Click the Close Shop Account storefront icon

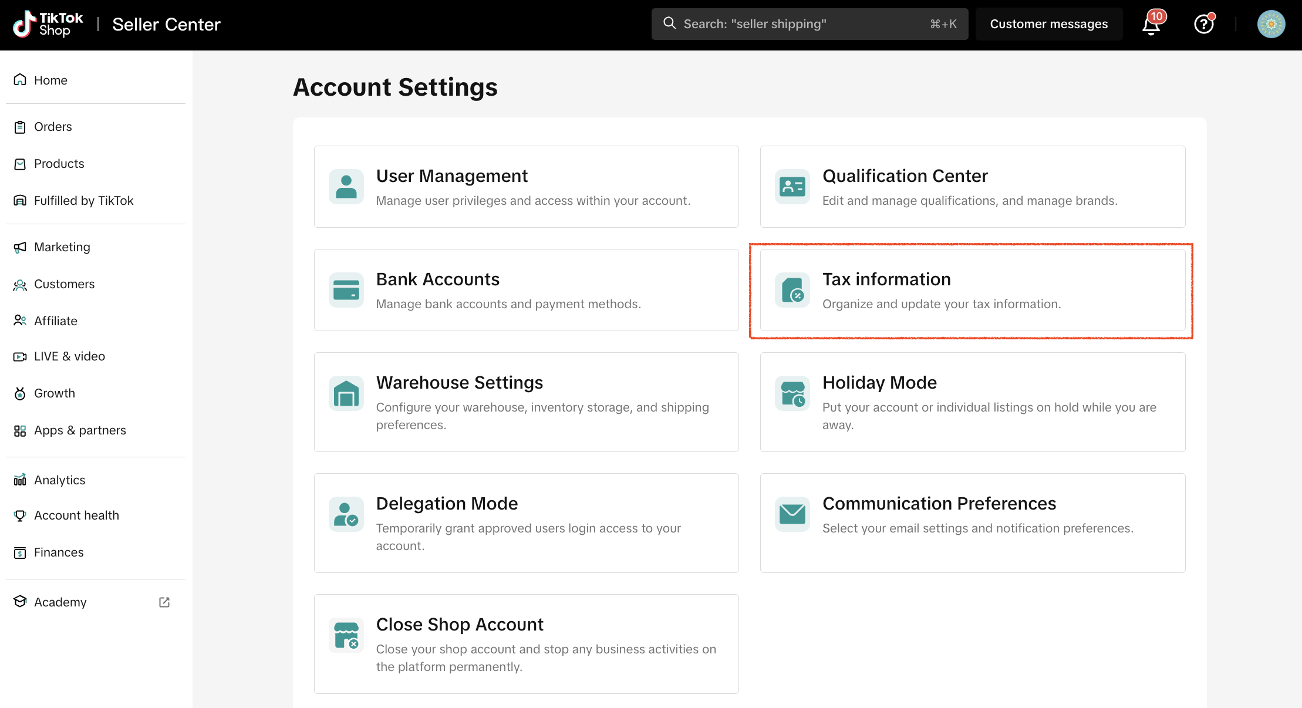[x=346, y=635]
